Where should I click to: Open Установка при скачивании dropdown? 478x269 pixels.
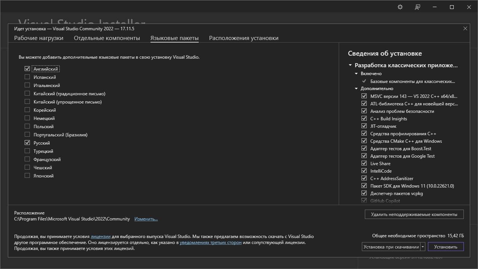pyautogui.click(x=423, y=247)
